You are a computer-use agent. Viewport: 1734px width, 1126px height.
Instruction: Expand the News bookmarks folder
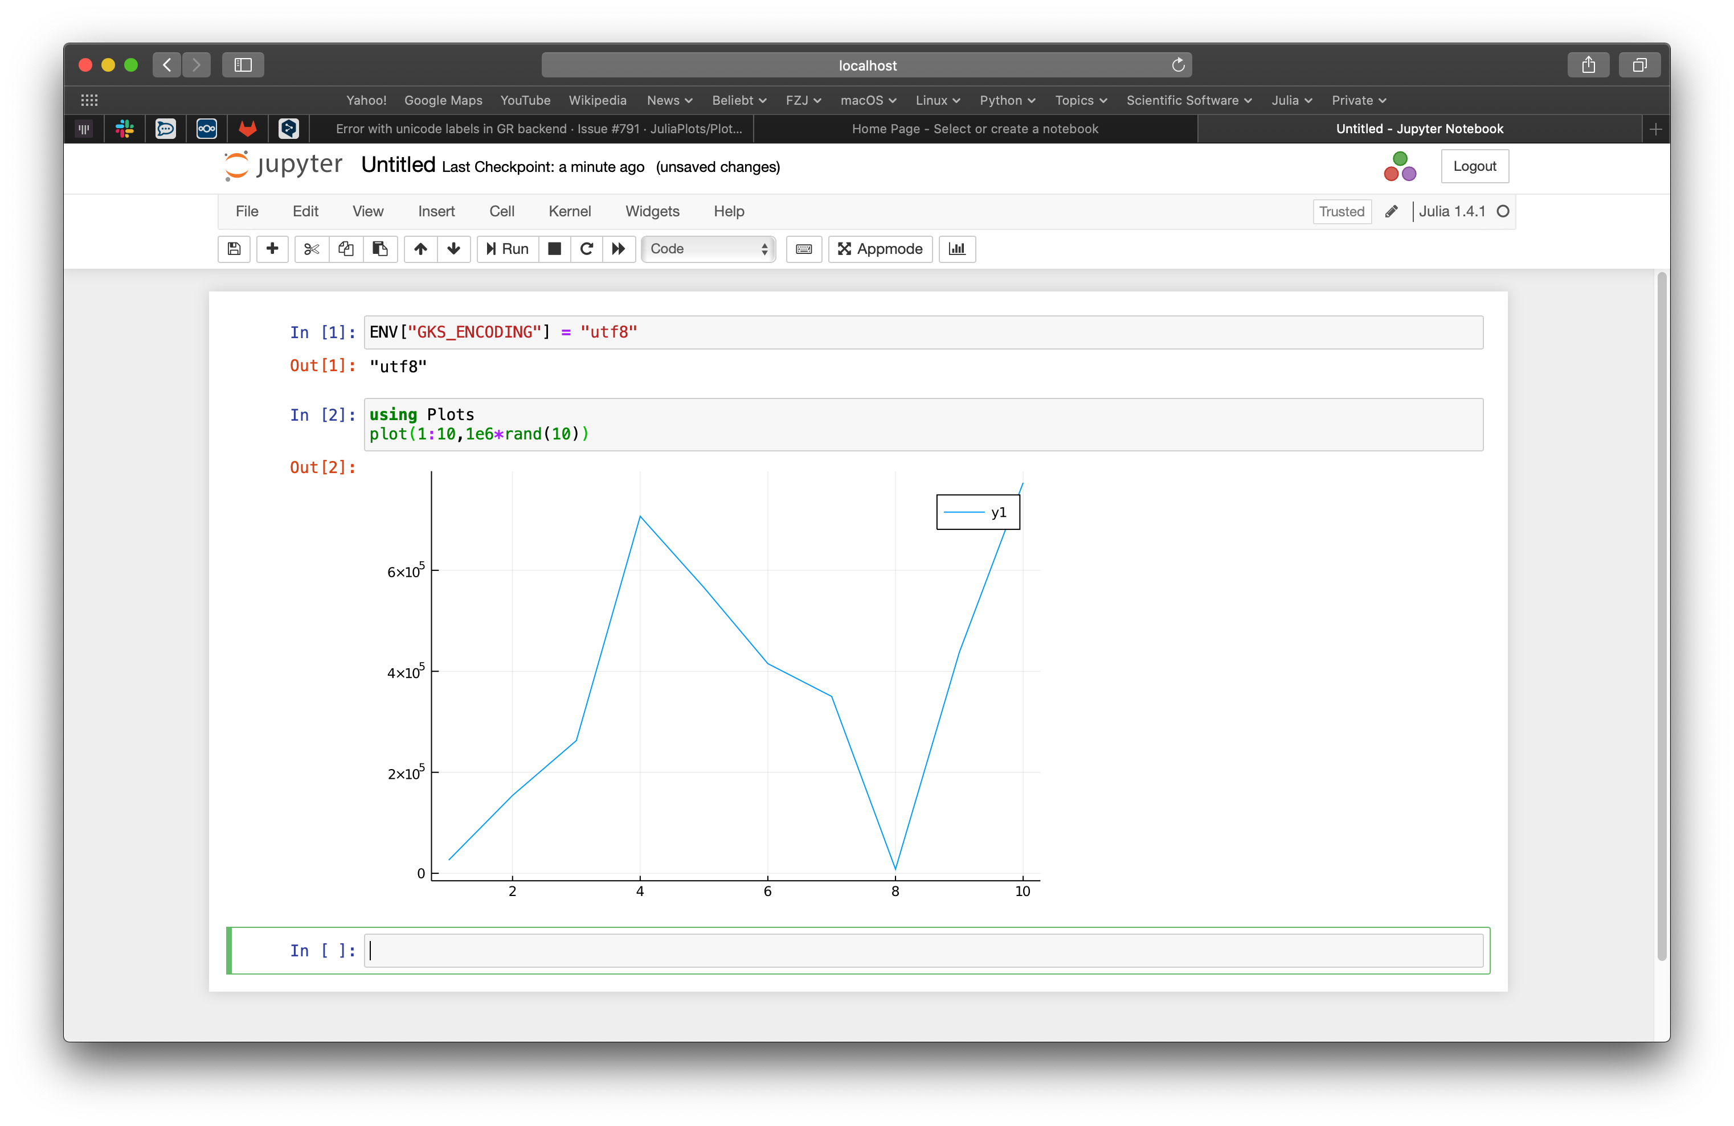coord(669,100)
